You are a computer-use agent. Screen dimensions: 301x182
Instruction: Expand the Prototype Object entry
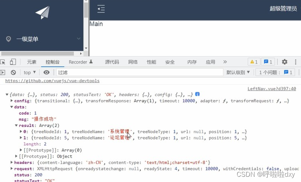coord(16,156)
